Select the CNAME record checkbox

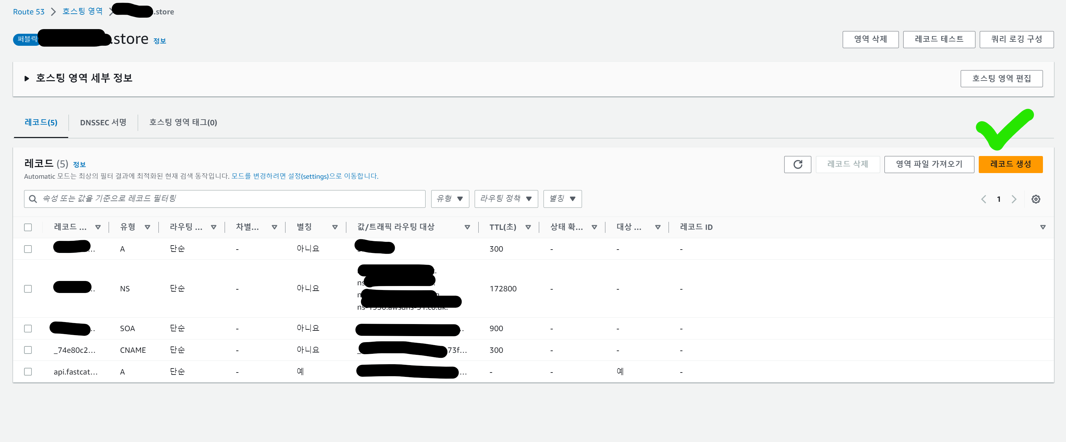point(28,350)
